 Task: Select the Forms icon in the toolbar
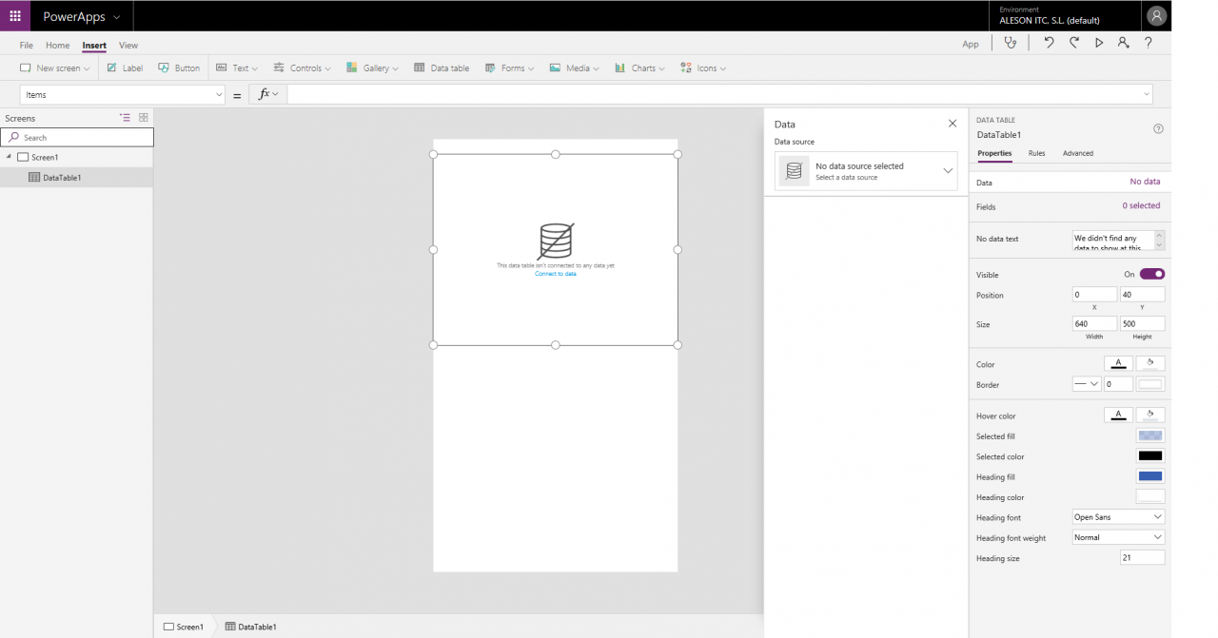pos(491,68)
